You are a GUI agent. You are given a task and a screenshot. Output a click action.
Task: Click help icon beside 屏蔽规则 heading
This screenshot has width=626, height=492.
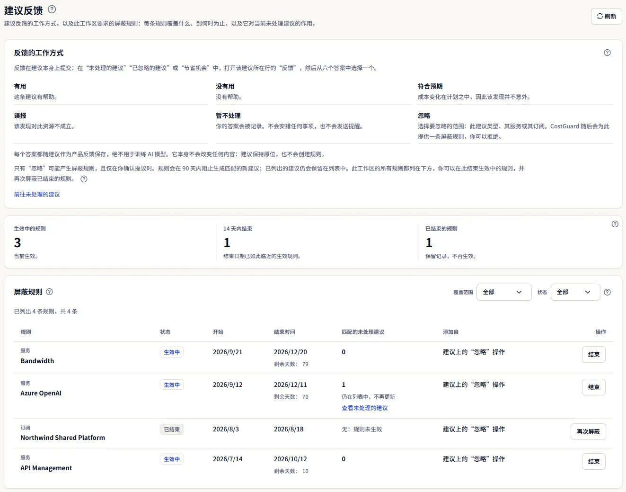[x=49, y=292]
